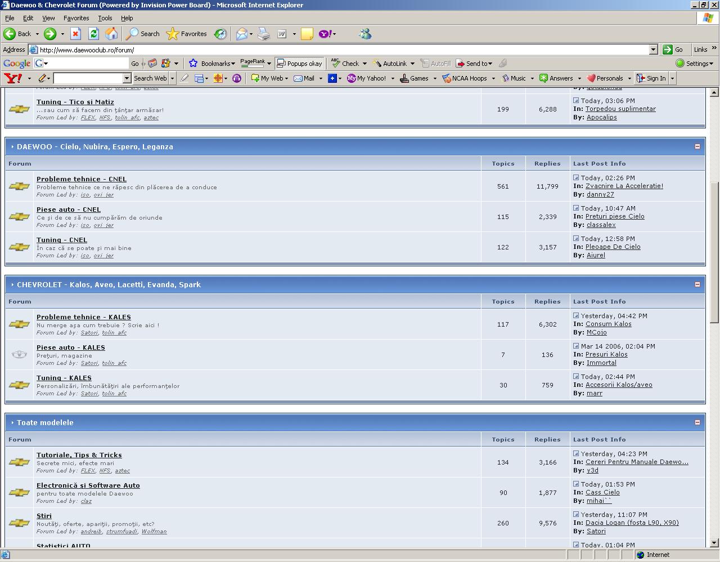This screenshot has height=562, width=720.
Task: Click inside the Google toolbar search box
Action: pos(87,63)
